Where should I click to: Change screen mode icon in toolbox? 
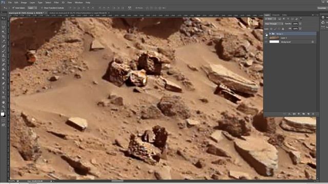[x=4, y=125]
